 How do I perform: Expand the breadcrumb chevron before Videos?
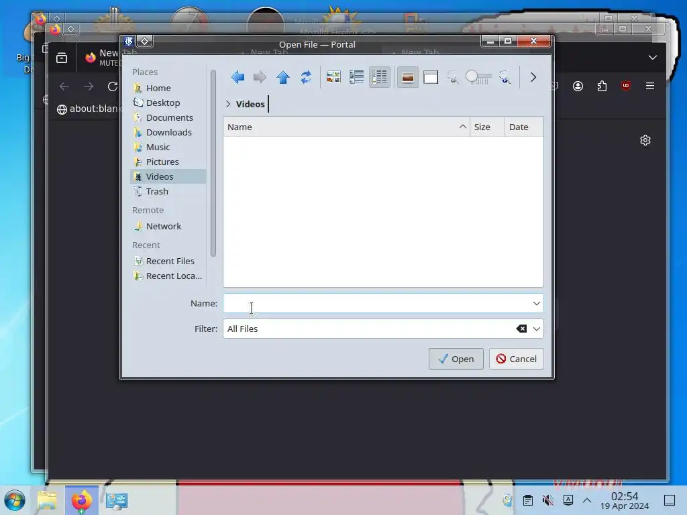[228, 104]
